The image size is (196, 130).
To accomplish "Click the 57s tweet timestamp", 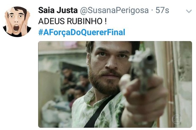I will coord(162,10).
